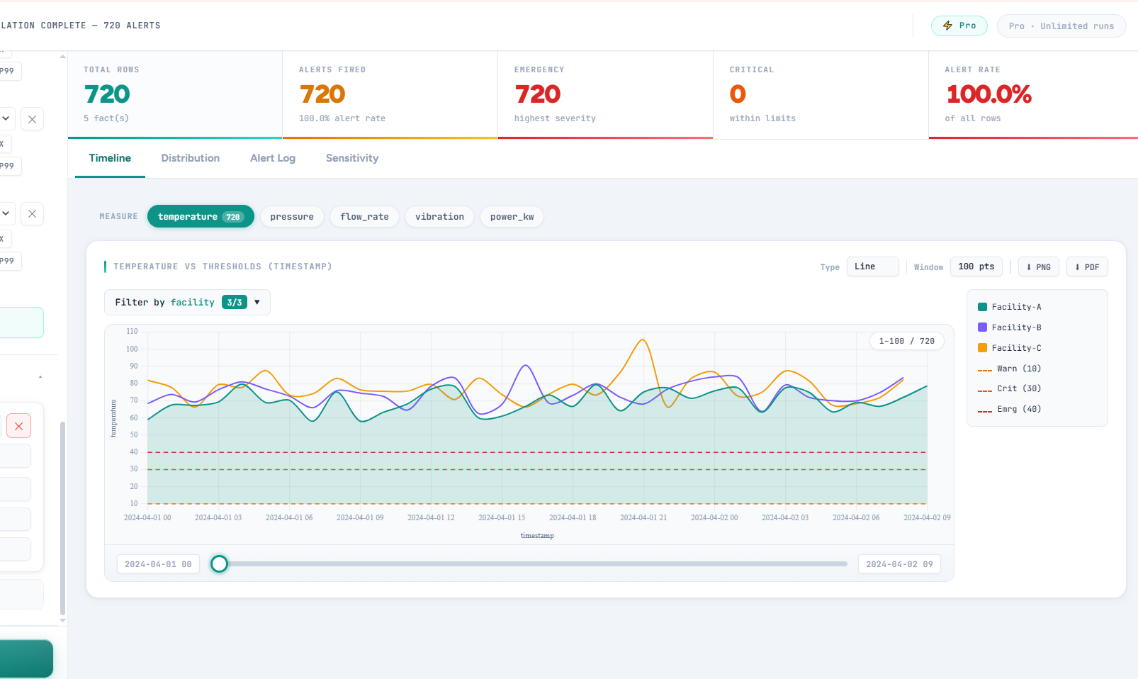
Task: Expand the first chevron dropdown in the sidebar
Action: coord(6,118)
